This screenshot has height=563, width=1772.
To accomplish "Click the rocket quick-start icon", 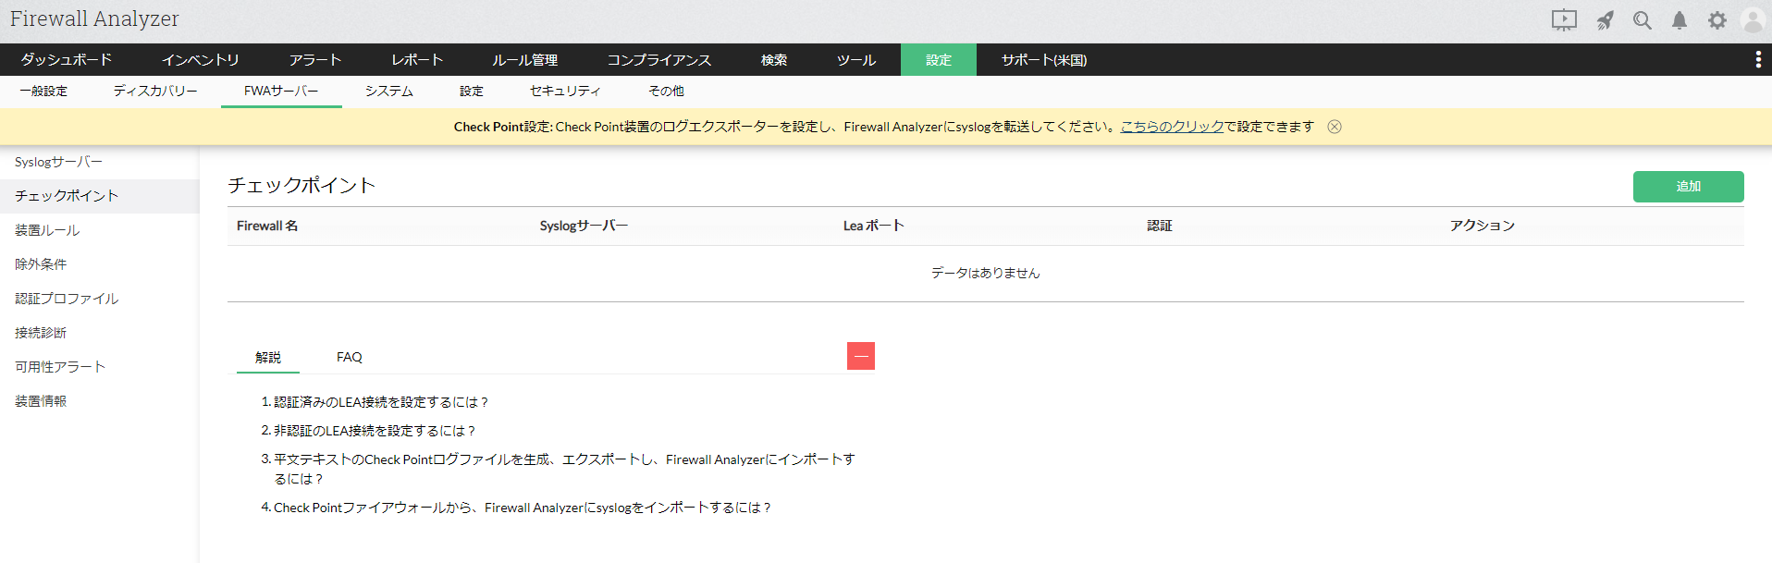I will pyautogui.click(x=1606, y=20).
